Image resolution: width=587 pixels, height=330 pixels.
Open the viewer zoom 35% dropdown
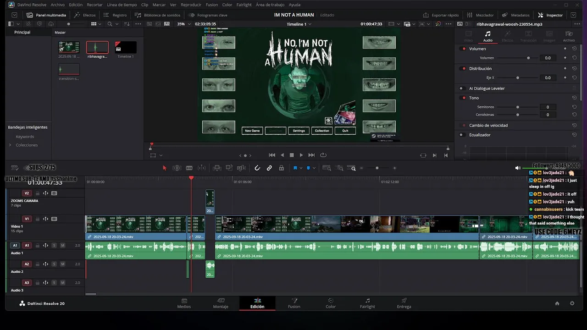click(183, 24)
